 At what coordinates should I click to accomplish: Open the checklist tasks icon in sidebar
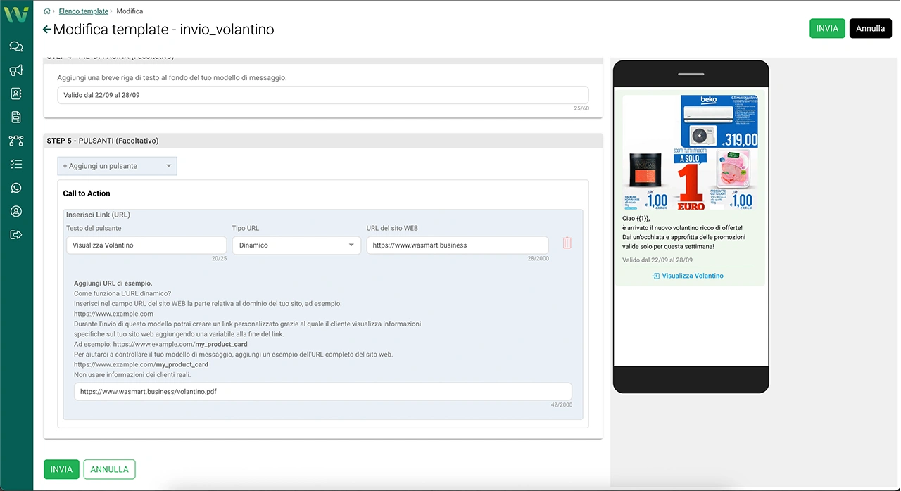coord(16,165)
